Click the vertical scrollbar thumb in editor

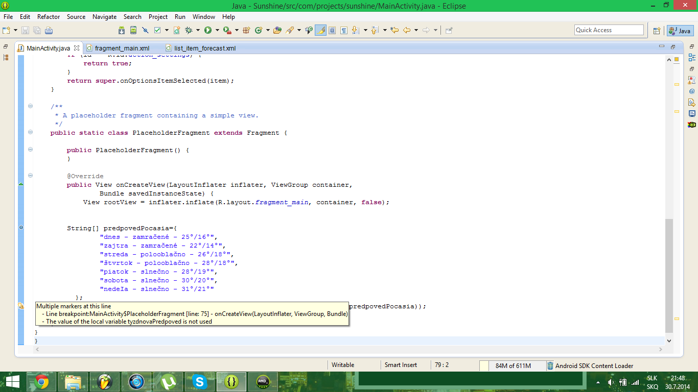click(x=669, y=276)
